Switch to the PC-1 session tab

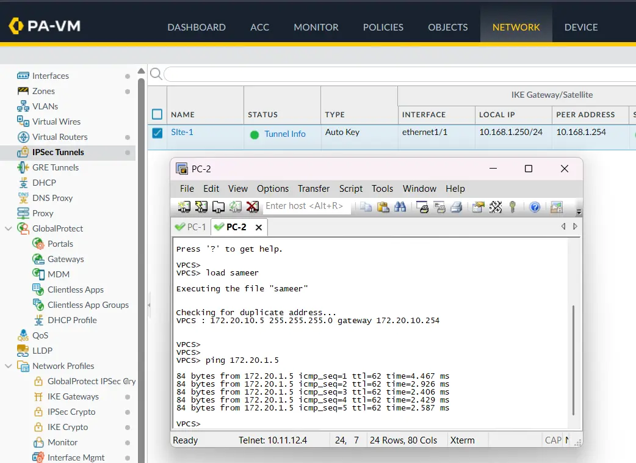point(190,227)
